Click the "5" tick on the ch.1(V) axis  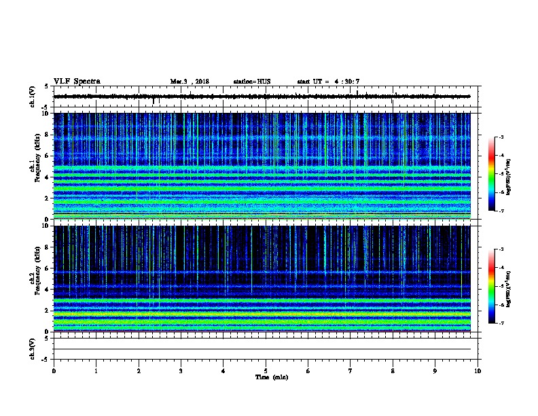[46, 86]
